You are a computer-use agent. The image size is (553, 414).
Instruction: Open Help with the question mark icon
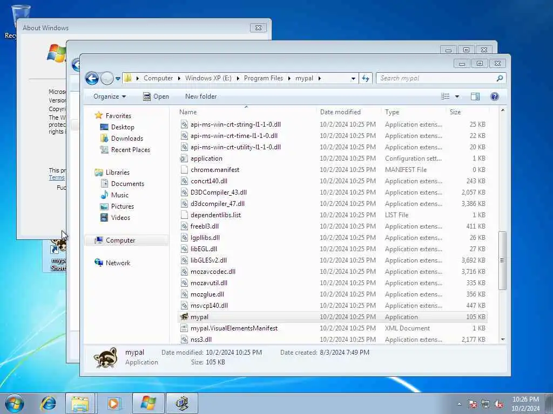click(x=495, y=96)
